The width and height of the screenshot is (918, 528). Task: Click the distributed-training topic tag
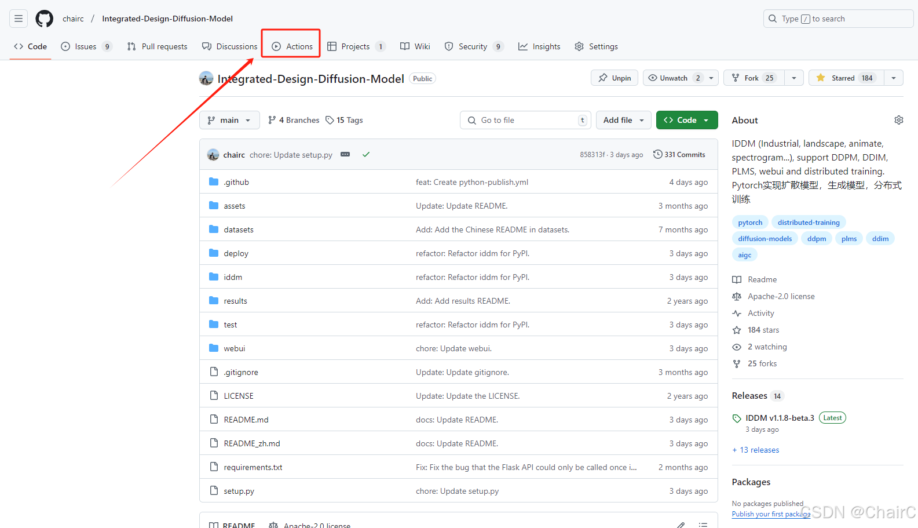(x=809, y=223)
